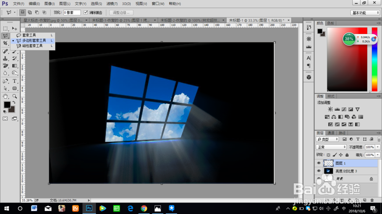This screenshot has height=214, width=382.
Task: Choose 套索工具 from the flyout
Action: (32, 35)
